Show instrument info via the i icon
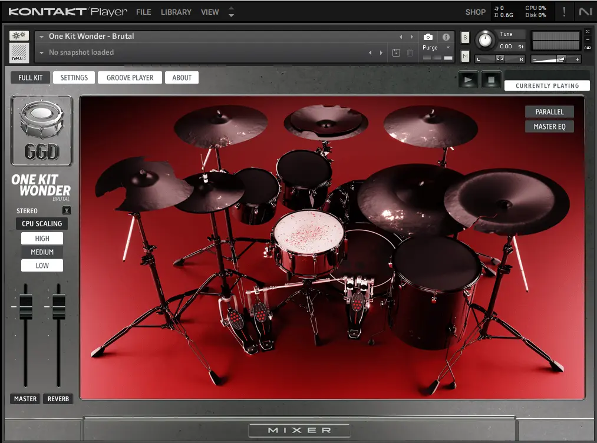597x443 pixels. point(446,37)
